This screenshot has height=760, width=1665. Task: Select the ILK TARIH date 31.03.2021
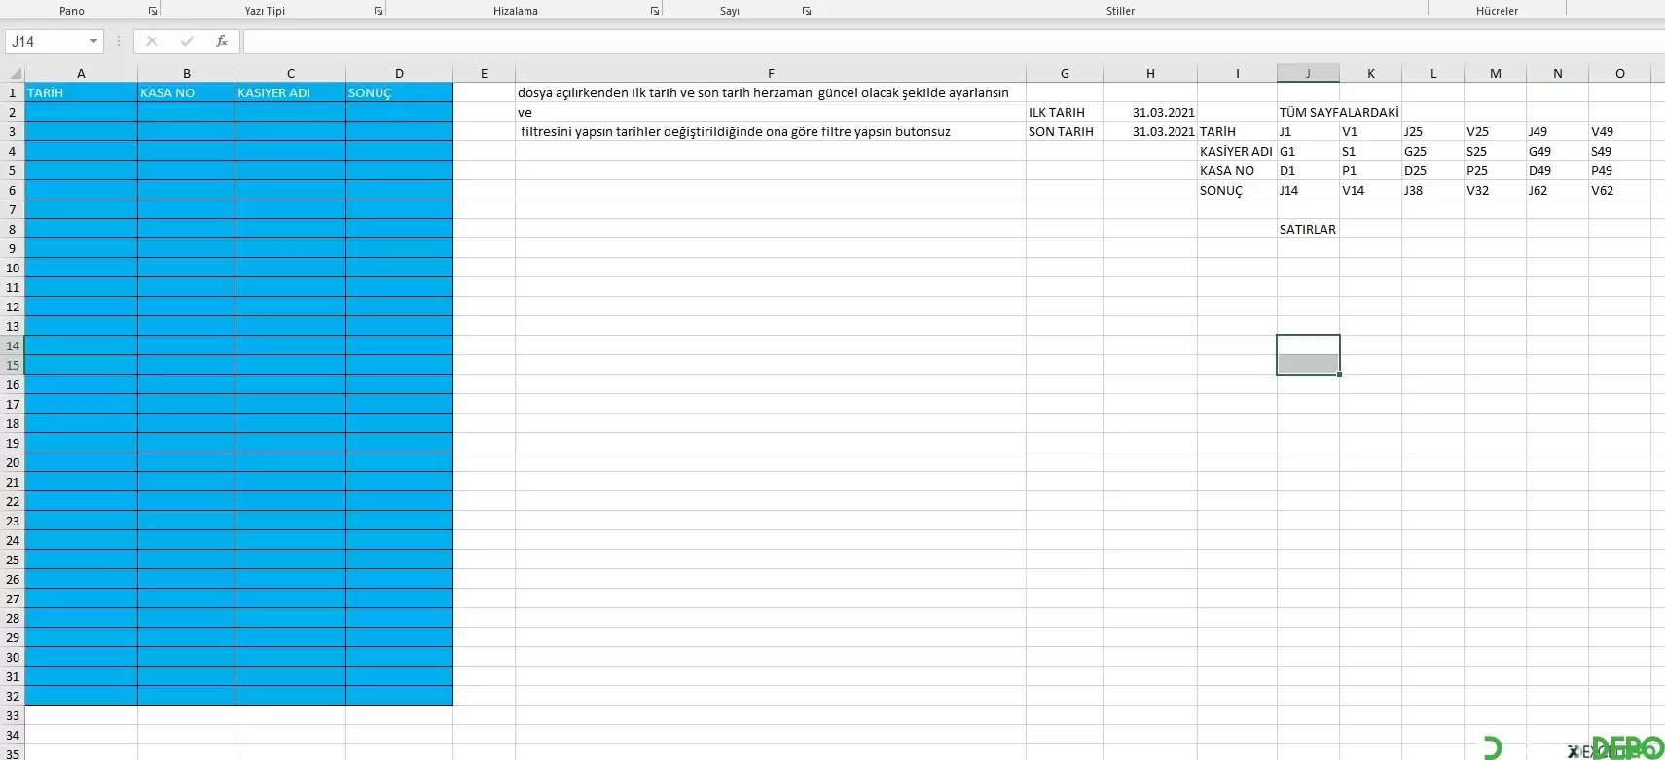click(1150, 112)
